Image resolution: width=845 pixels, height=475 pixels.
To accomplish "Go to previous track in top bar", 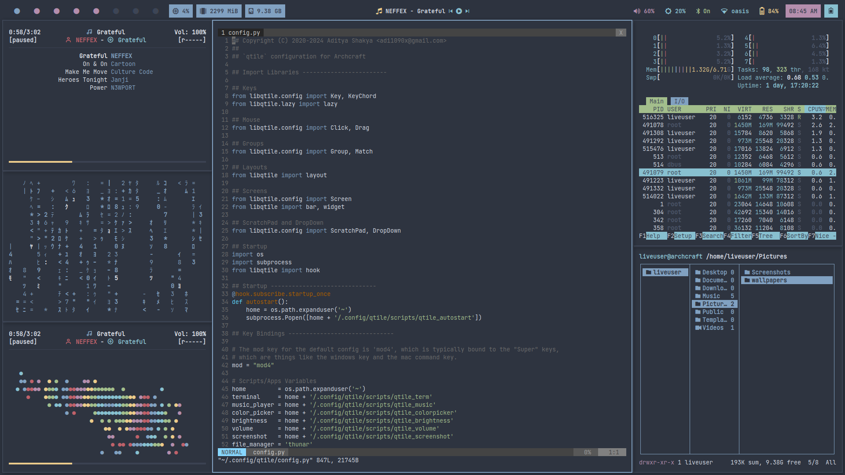I will click(x=451, y=11).
